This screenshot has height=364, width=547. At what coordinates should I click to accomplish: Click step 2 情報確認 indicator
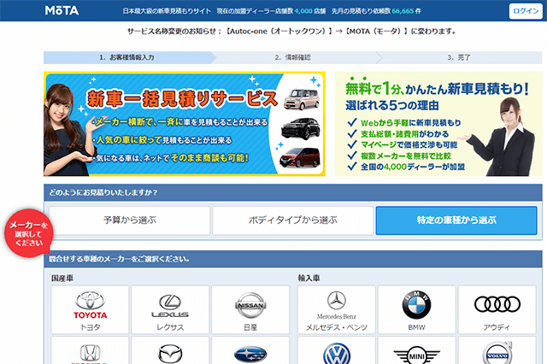(x=292, y=57)
